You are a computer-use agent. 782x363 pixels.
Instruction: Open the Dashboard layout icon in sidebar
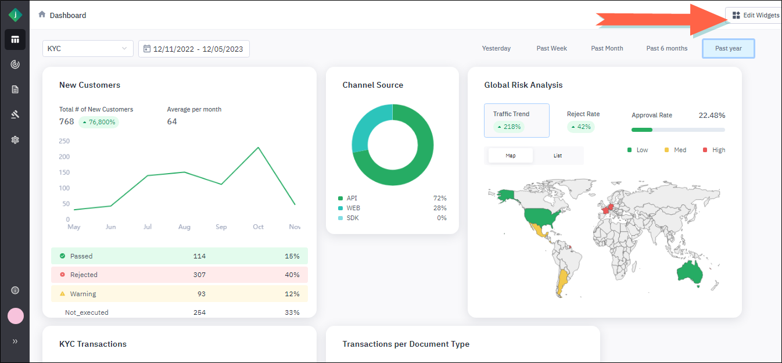[15, 39]
